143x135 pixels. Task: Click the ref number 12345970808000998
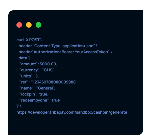[x=54, y=82]
